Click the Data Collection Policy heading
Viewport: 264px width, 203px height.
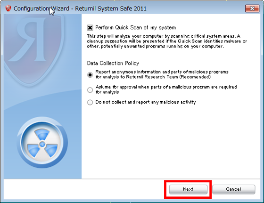click(113, 63)
